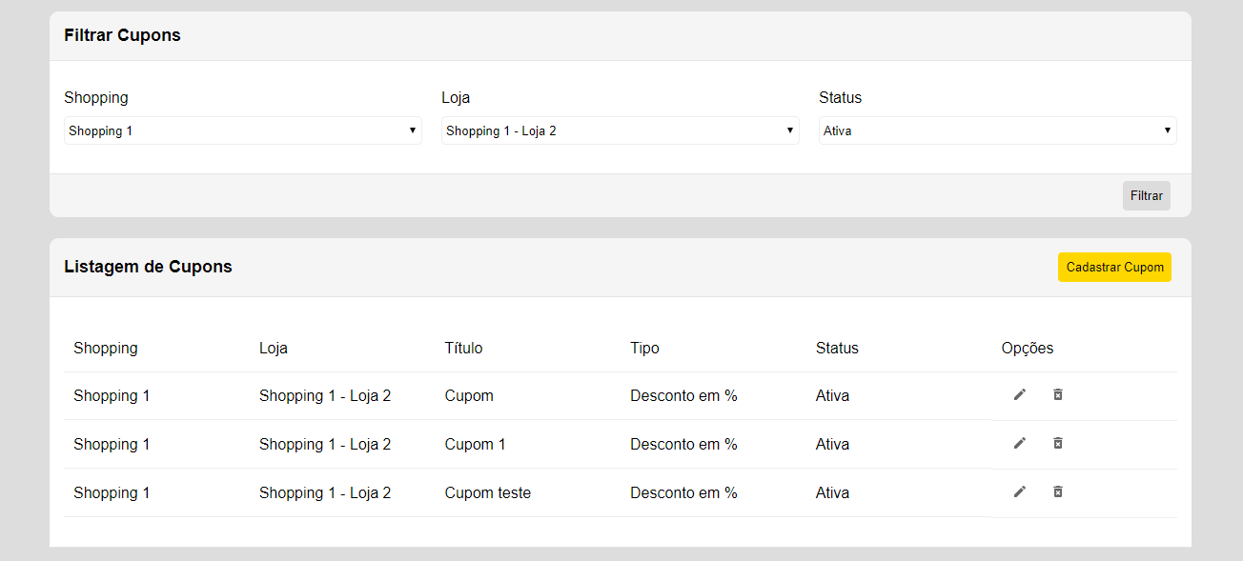This screenshot has width=1243, height=561.
Task: Click the Título column header
Action: coord(463,348)
